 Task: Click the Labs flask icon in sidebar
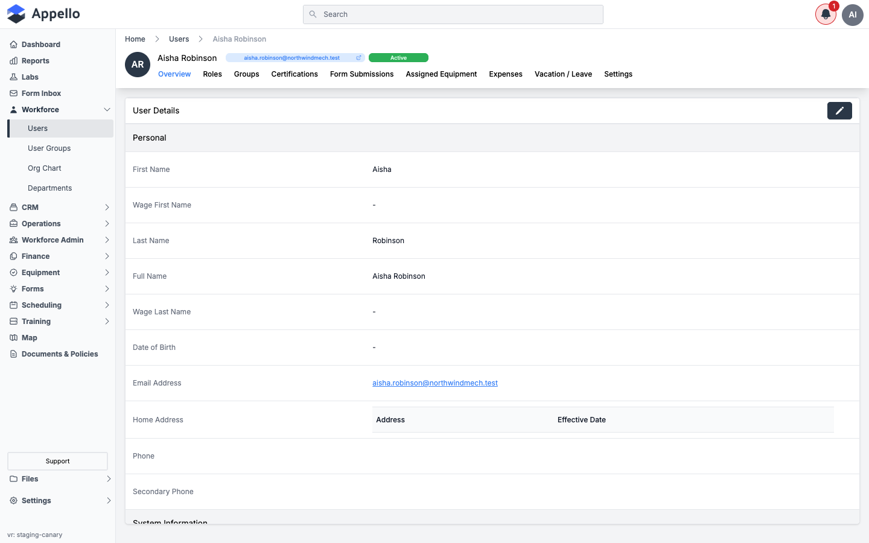[13, 77]
